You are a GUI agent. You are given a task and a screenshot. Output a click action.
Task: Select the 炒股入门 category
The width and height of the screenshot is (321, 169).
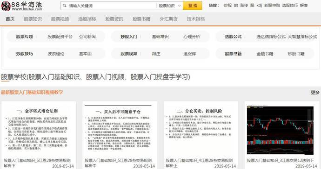pos(129,37)
